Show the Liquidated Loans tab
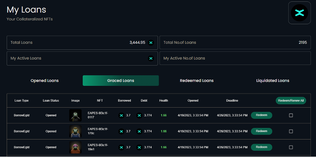 click(x=273, y=81)
